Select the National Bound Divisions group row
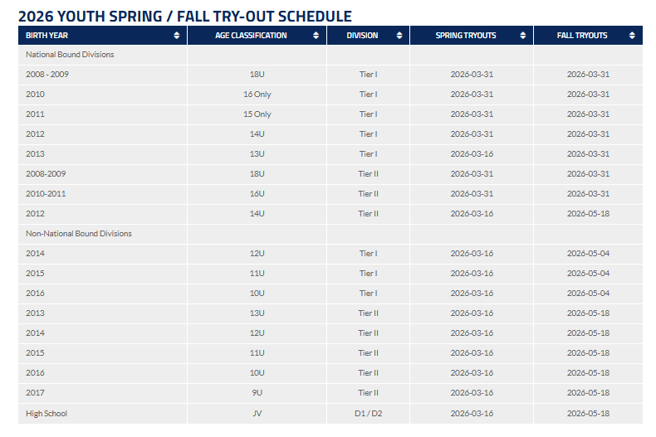The image size is (656, 437). click(70, 55)
